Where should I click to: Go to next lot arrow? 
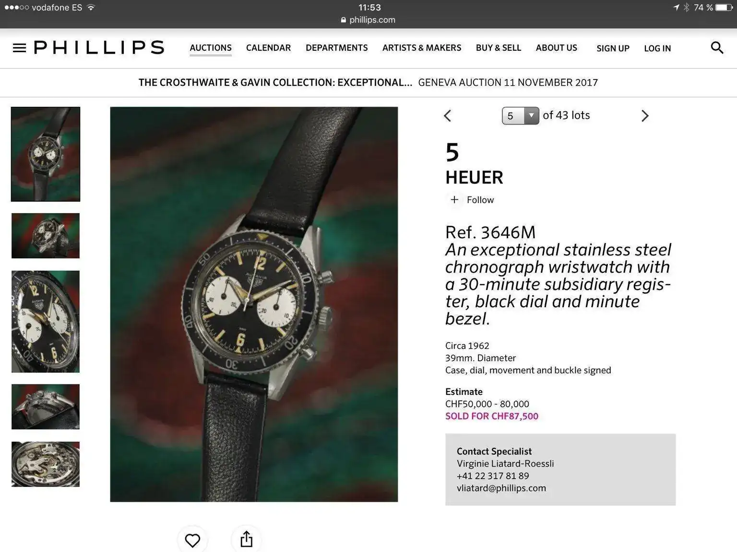coord(645,115)
